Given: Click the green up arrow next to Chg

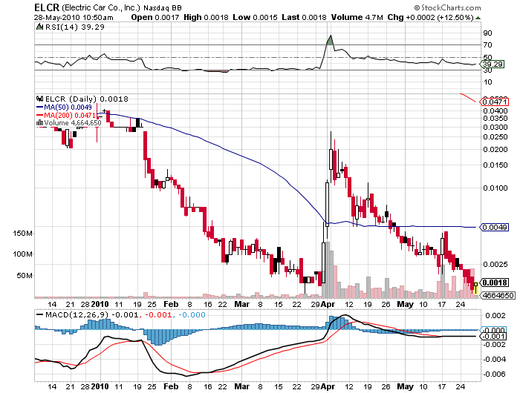Looking at the screenshot, I should 478,18.
